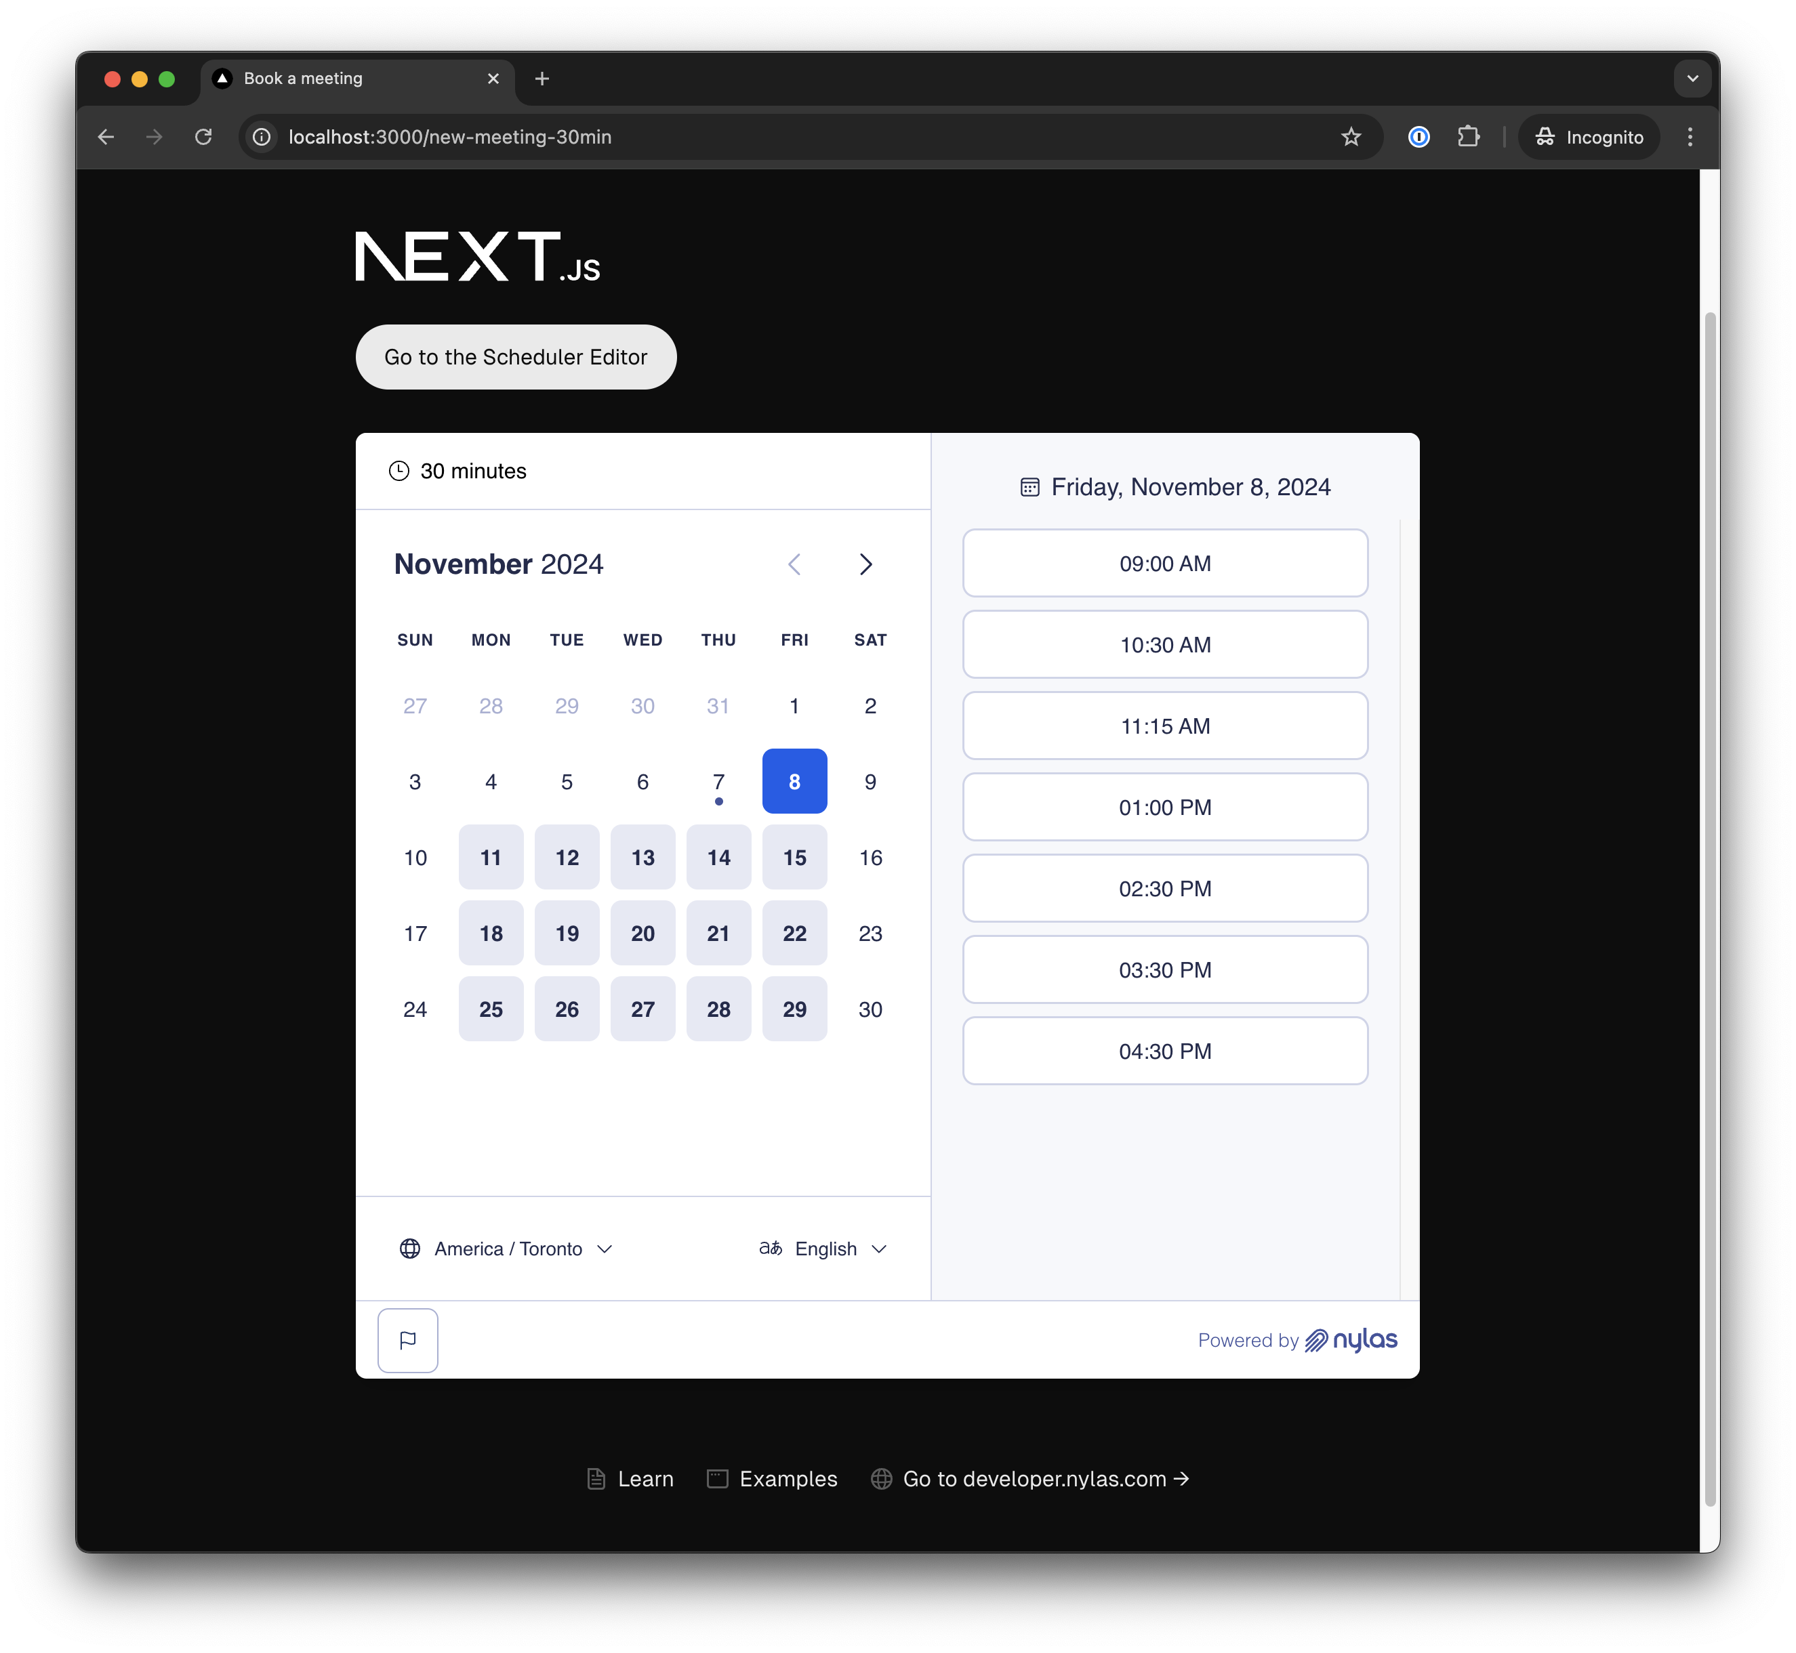Click the forward navigation arrow on calendar
Screen dimensions: 1796x1653
(x=865, y=564)
